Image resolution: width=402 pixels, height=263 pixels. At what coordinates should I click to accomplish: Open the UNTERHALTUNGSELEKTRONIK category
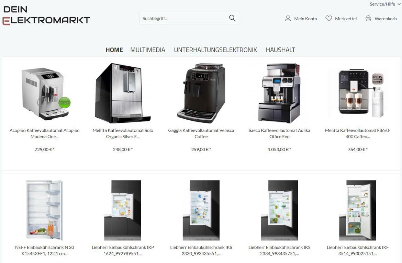click(x=215, y=50)
